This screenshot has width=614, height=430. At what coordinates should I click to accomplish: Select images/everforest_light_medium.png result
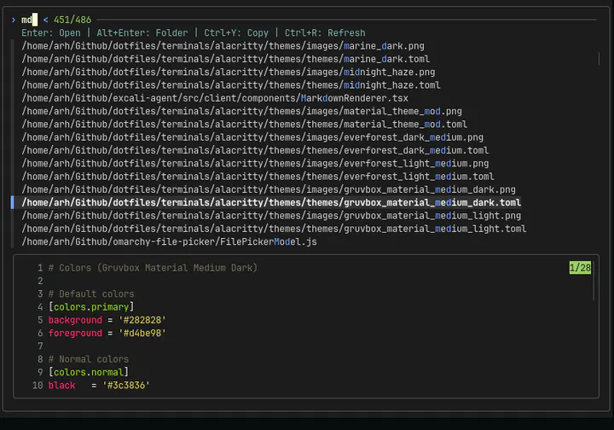click(x=255, y=163)
